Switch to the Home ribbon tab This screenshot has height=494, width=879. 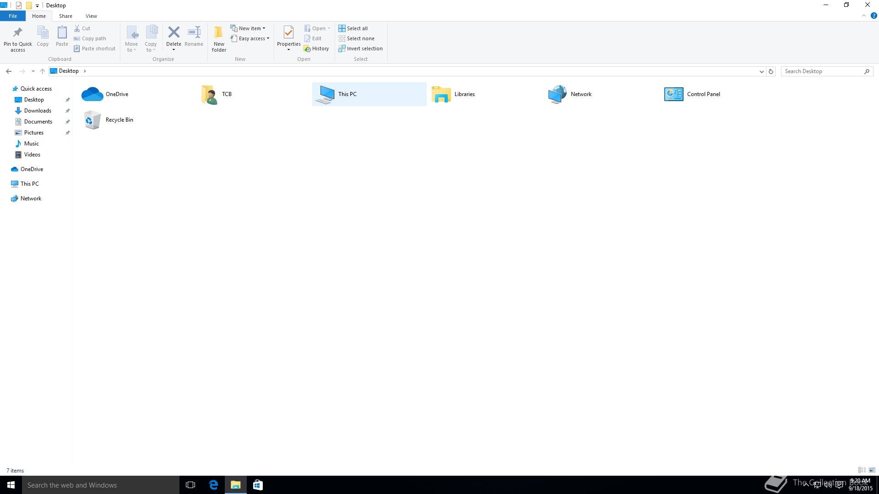(39, 16)
